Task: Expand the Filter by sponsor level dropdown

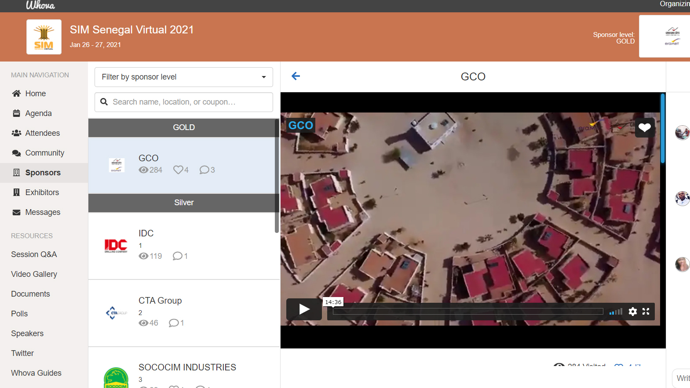Action: point(183,77)
